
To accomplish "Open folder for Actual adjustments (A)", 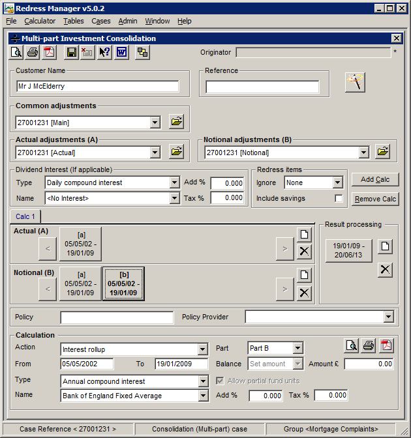I will coord(176,152).
